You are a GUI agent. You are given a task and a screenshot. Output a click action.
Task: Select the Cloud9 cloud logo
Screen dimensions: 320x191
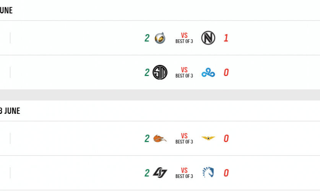click(208, 73)
